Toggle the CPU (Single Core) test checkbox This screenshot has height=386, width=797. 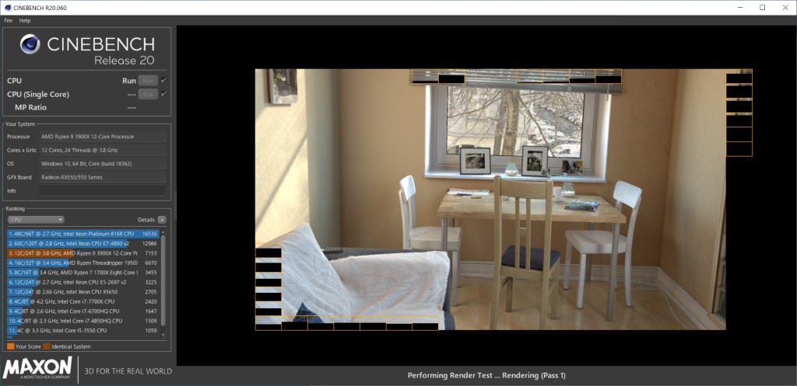pos(164,94)
